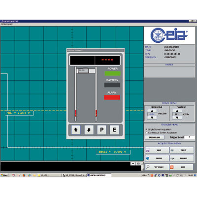Viewport: 197px width, 197px height.
Task: Save acquisition with floppy disk Save button
Action: pyautogui.click(x=157, y=150)
